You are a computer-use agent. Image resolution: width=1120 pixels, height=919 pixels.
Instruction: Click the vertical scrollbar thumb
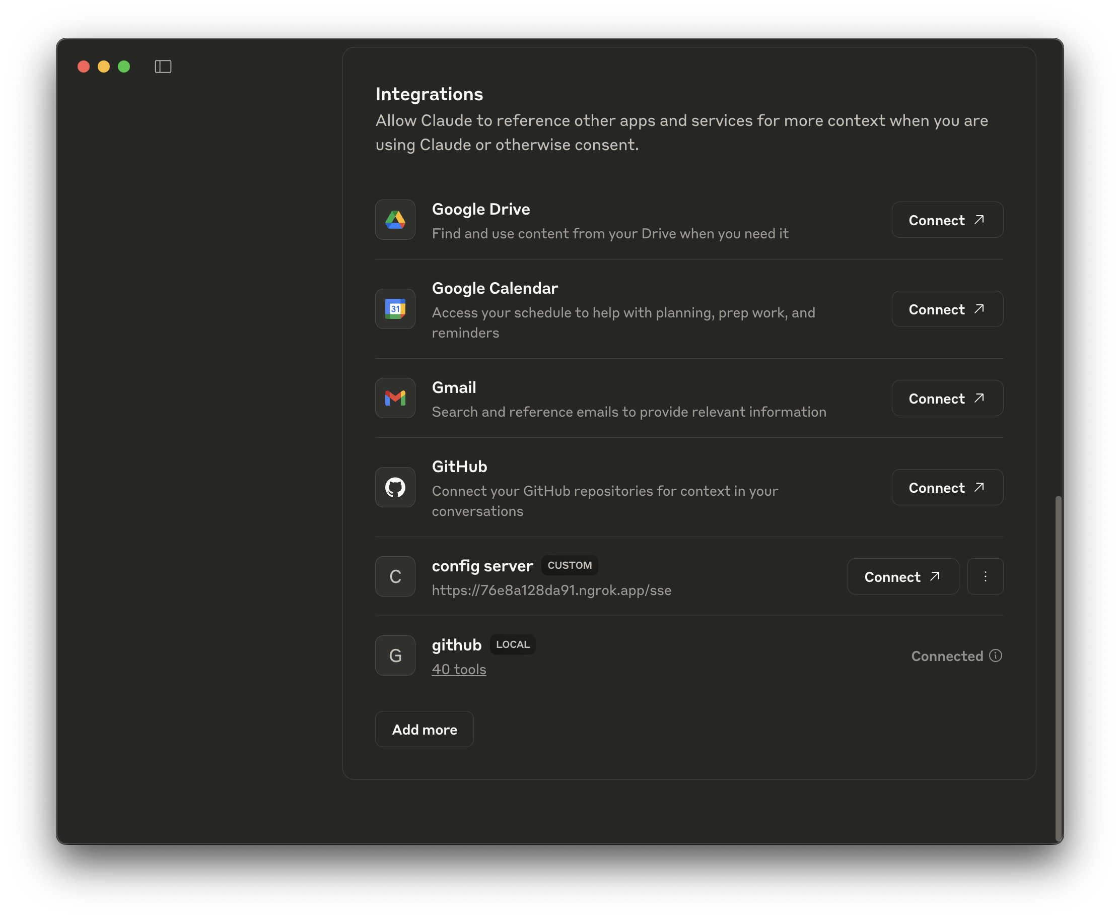1058,667
